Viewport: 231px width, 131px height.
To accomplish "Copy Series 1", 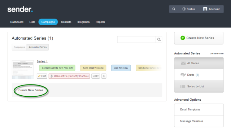I will coord(96,76).
